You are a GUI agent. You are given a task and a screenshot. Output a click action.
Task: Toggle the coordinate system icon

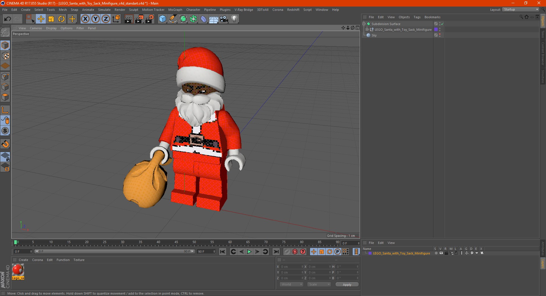pyautogui.click(x=116, y=19)
